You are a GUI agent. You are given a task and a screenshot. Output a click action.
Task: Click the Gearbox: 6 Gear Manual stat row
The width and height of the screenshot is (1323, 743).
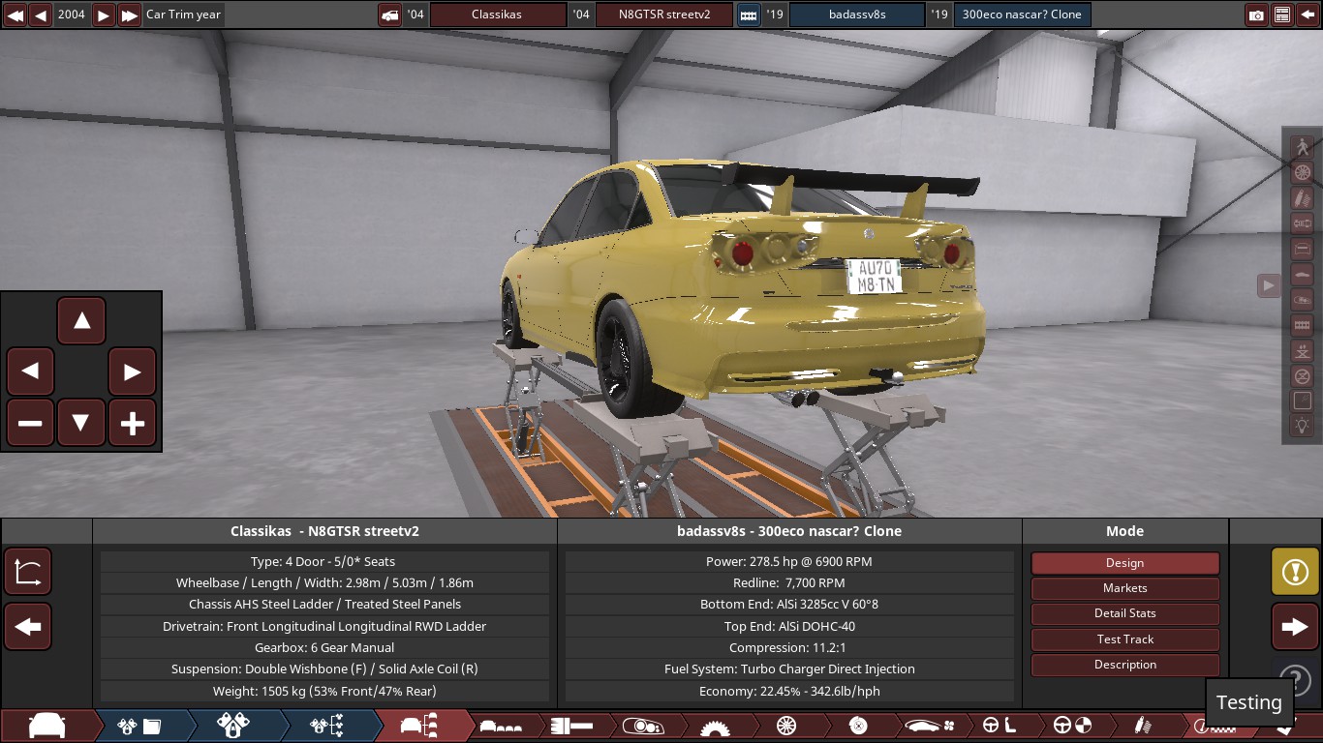[324, 647]
